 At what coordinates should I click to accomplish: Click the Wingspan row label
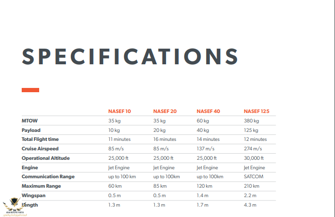click(33, 196)
